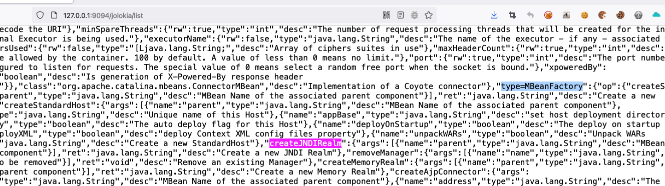Bookmark this page with star icon
665x186 pixels.
429,15
